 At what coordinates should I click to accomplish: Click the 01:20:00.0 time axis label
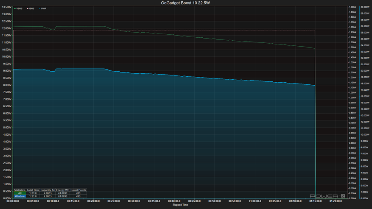336,201
